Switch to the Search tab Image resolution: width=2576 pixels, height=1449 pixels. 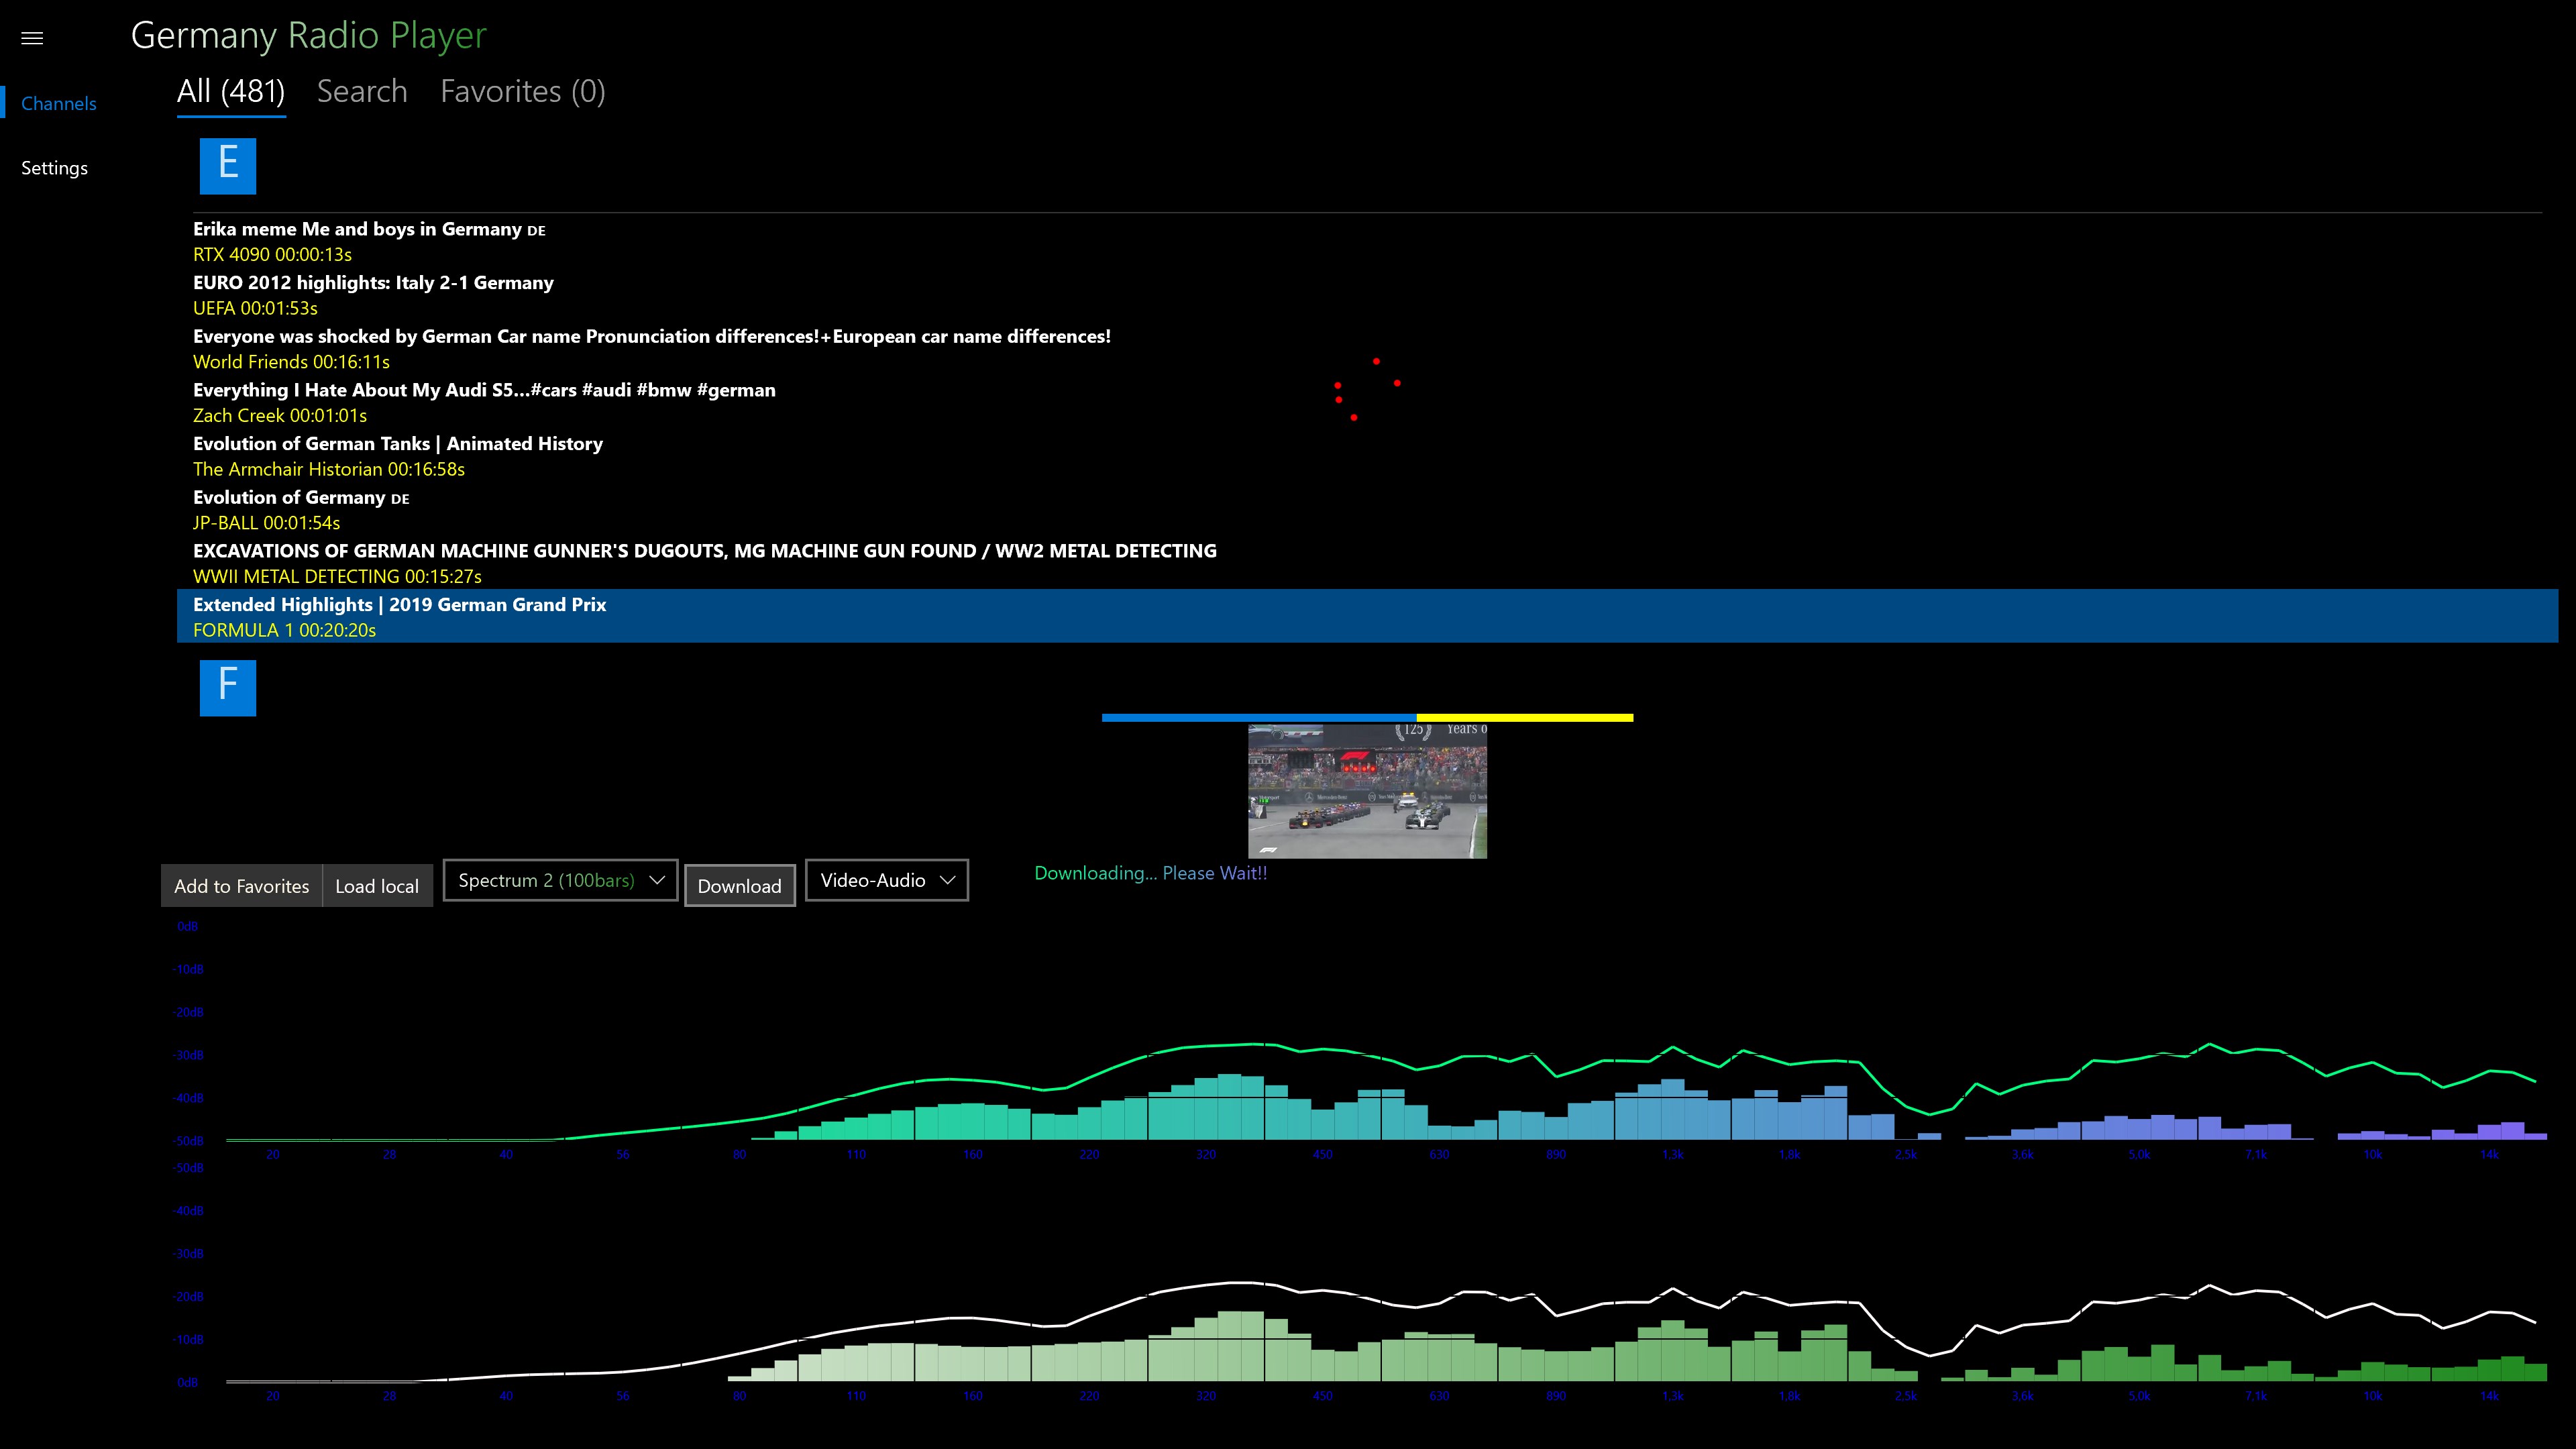pyautogui.click(x=362, y=91)
